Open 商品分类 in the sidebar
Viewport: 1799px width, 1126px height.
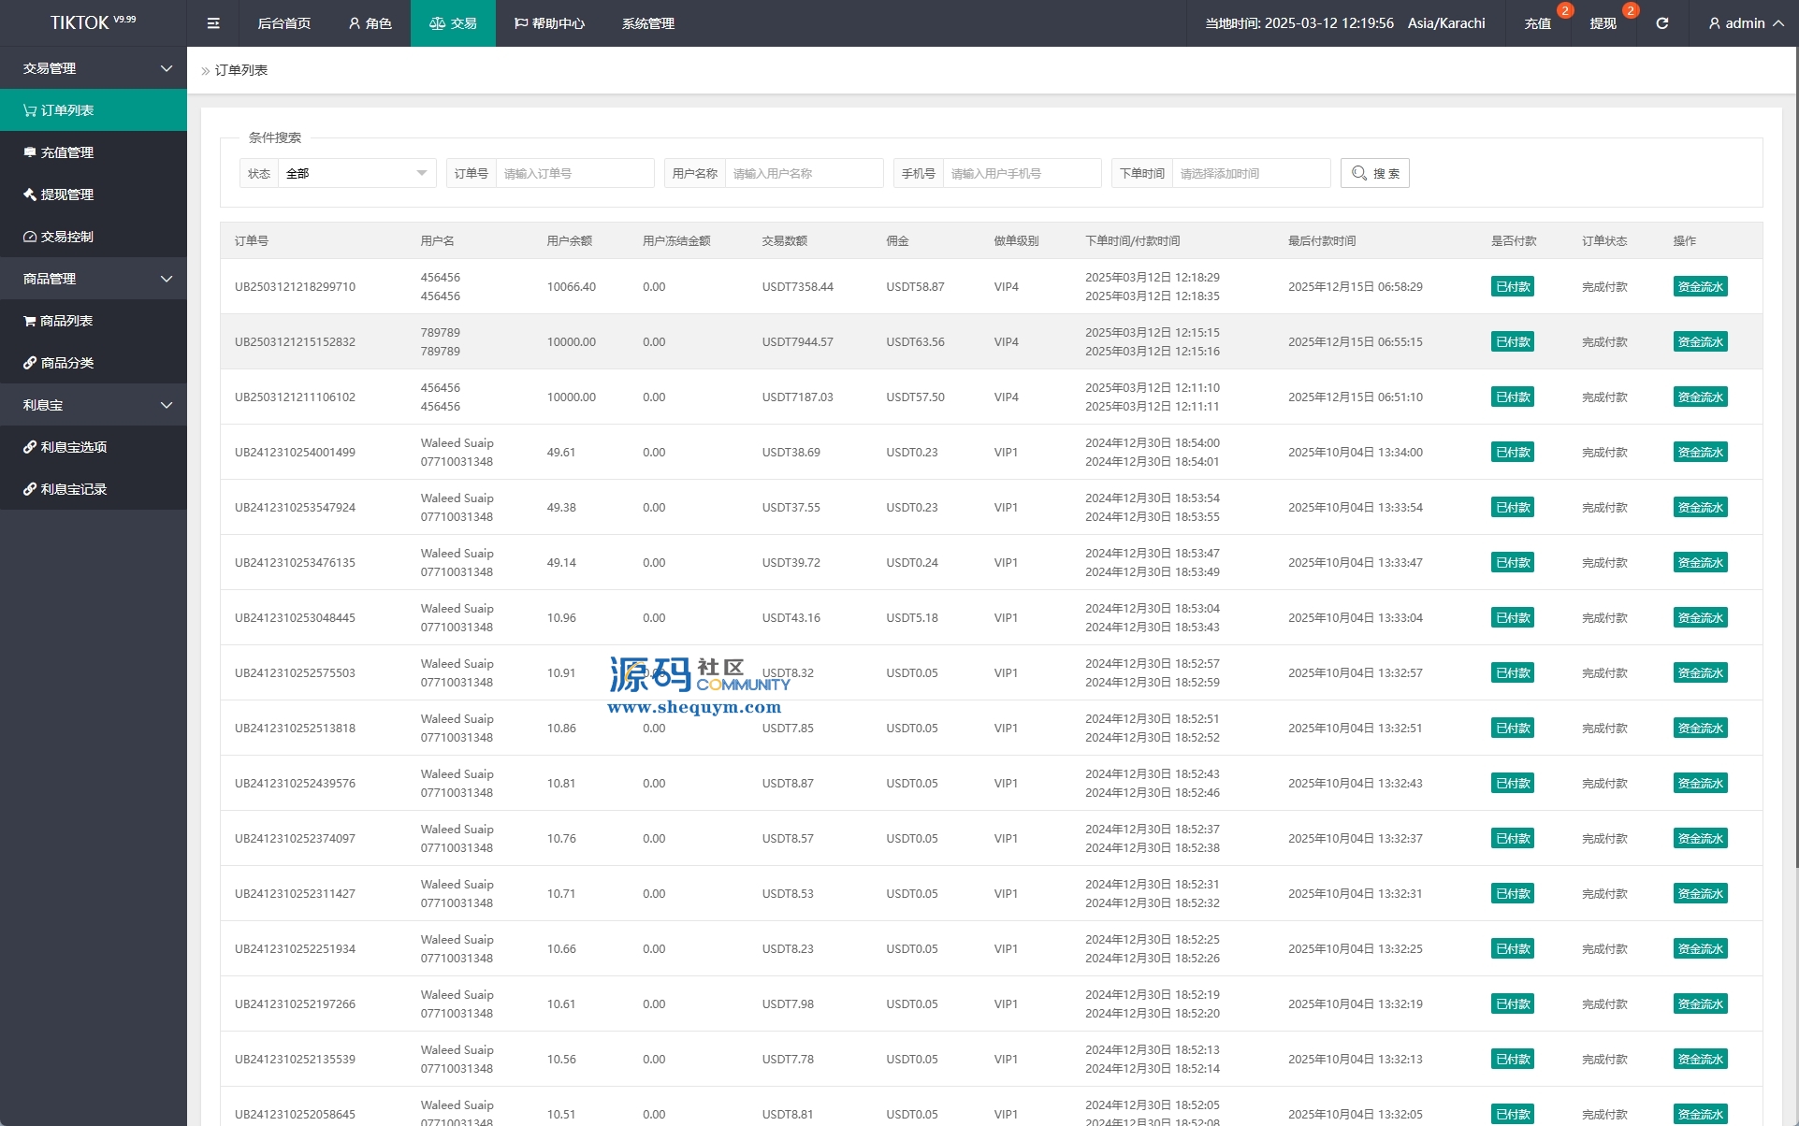(94, 363)
